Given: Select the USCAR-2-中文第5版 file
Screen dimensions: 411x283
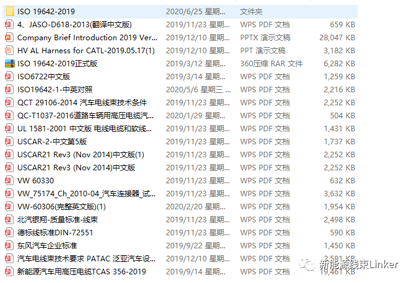Looking at the screenshot, I should pyautogui.click(x=52, y=141).
